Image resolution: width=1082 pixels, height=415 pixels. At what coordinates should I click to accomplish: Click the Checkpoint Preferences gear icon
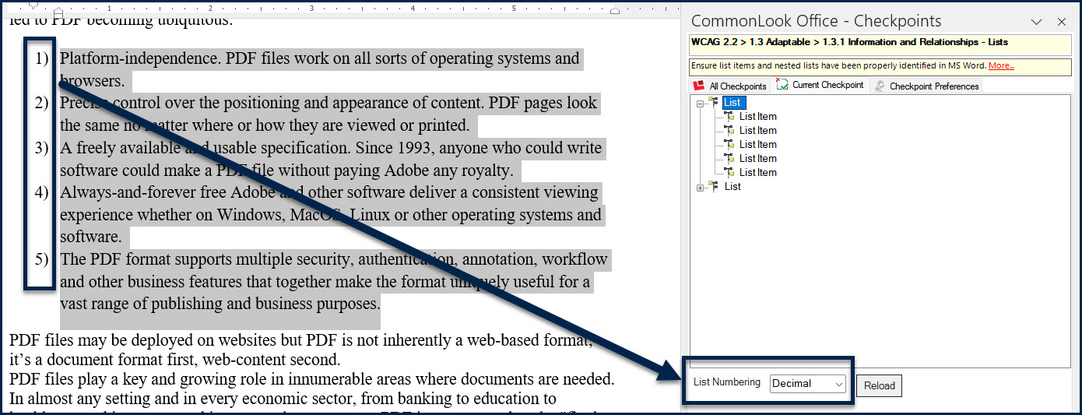point(880,86)
